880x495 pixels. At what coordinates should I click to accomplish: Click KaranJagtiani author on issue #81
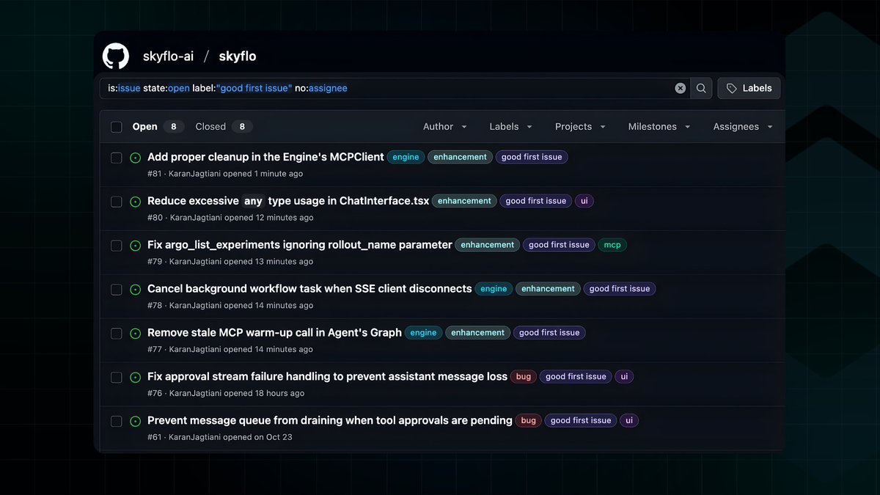[195, 174]
